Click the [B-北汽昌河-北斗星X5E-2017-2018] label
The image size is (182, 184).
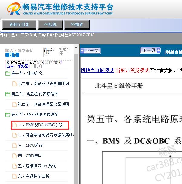pos(34,63)
